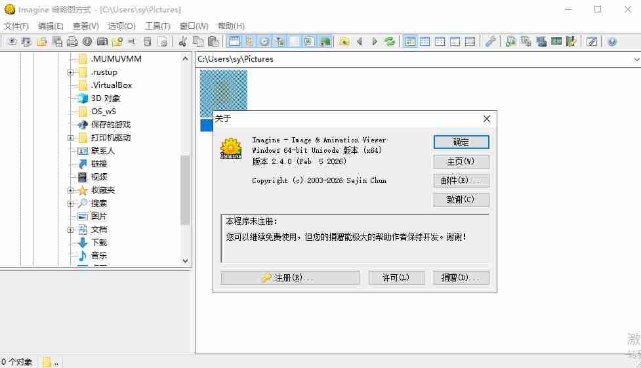
Task: Expand the .rustup folder tree node
Action: point(70,72)
